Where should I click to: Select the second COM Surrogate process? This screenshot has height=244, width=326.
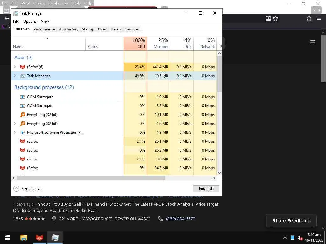click(114, 106)
